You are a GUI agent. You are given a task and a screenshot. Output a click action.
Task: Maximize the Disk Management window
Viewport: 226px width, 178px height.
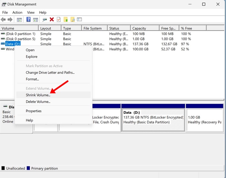coord(204,4)
